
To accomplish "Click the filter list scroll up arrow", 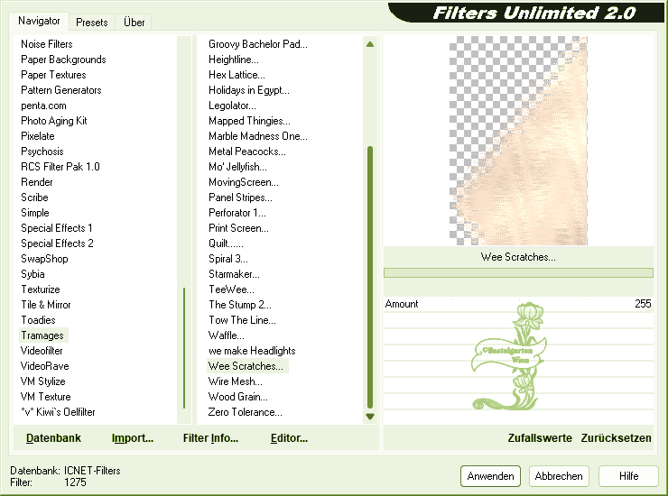I will [x=370, y=44].
